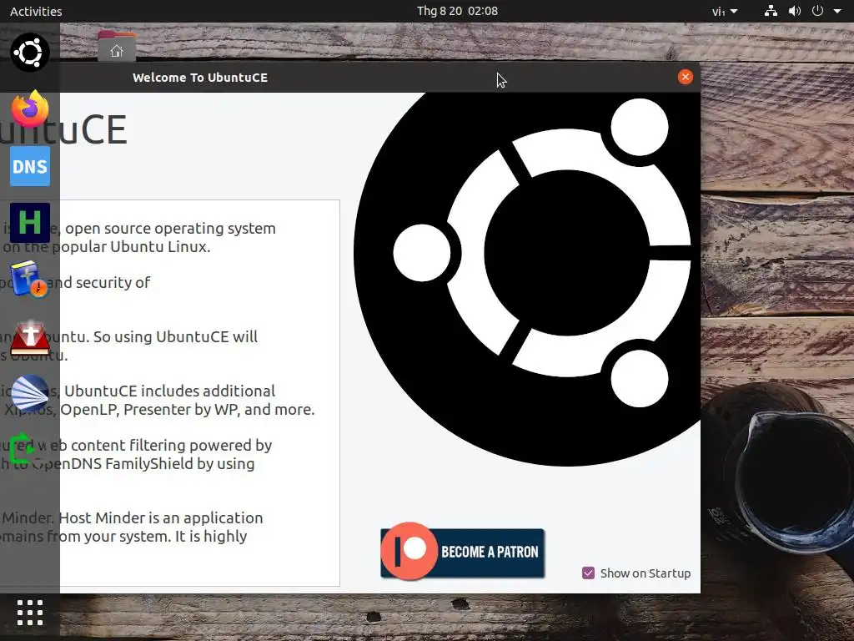Open the red Bible with cross icon
854x641 pixels.
[30, 337]
